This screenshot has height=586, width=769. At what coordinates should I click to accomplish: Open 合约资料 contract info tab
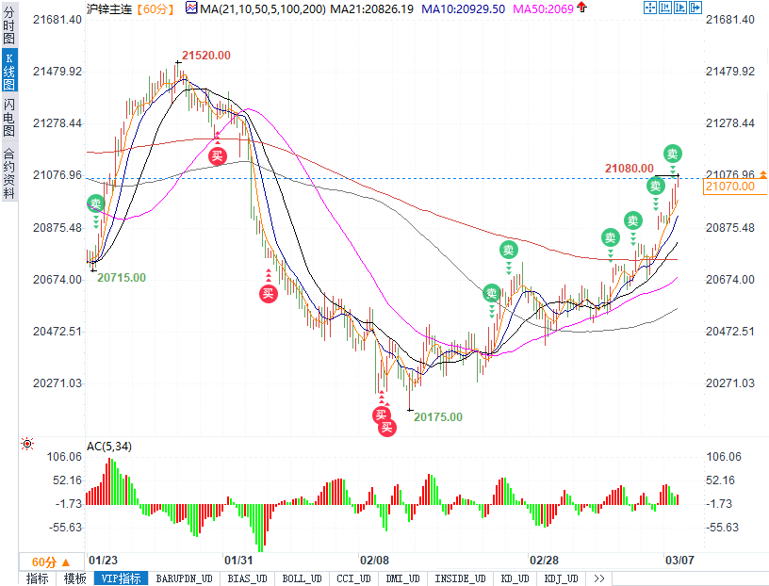[8, 172]
